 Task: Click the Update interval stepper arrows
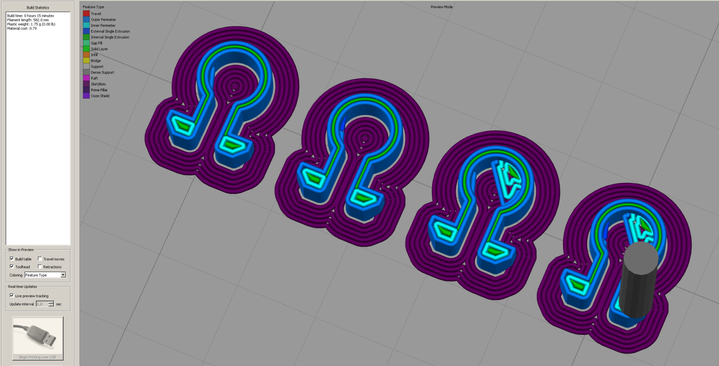[51, 304]
